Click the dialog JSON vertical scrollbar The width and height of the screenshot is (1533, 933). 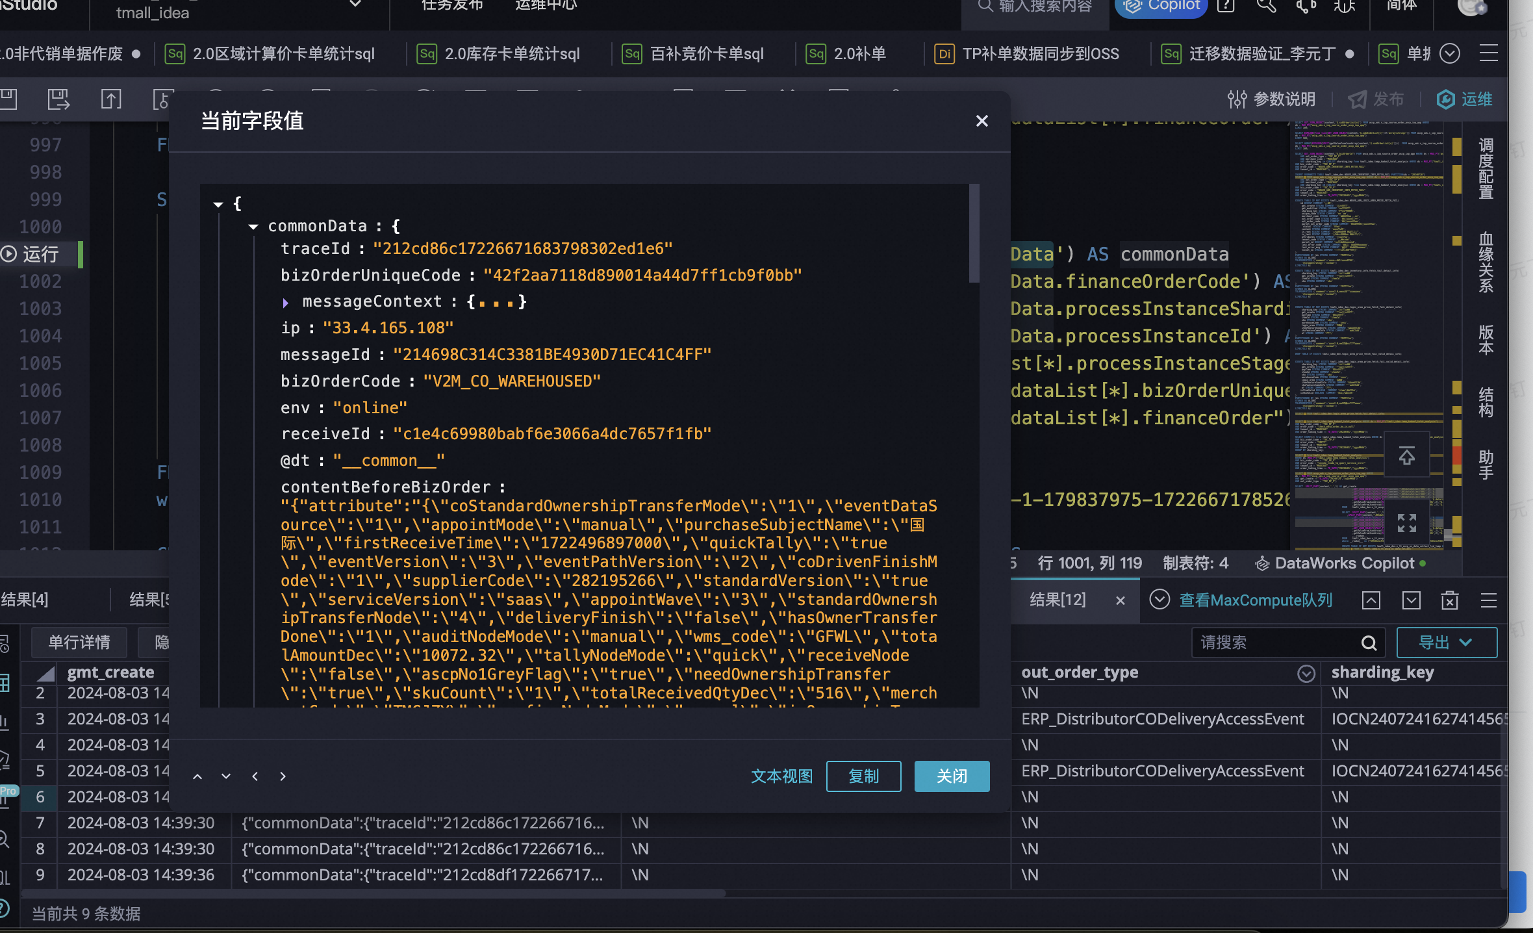(974, 233)
